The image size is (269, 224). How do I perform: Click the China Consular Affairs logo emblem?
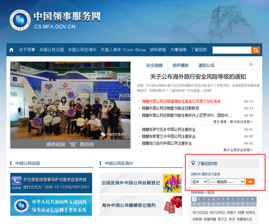(x=20, y=20)
